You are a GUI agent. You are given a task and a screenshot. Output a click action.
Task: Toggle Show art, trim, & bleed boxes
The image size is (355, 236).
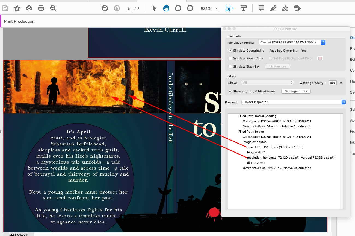click(x=230, y=91)
